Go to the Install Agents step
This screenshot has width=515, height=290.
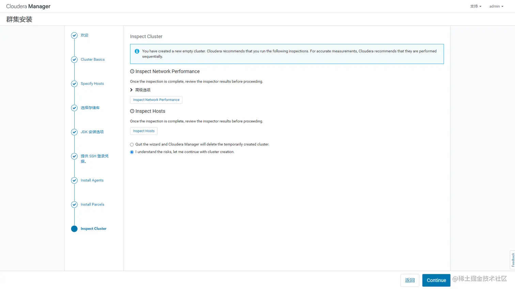coord(92,181)
